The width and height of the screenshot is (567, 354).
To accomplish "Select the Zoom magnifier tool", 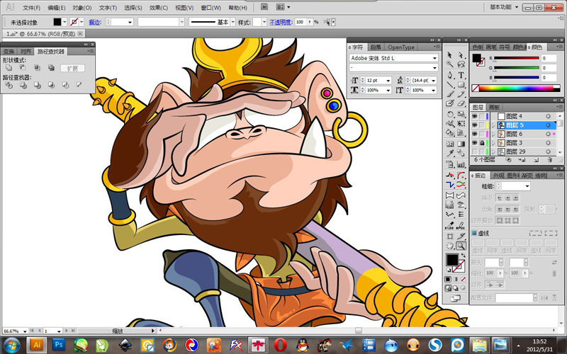I will point(461,246).
